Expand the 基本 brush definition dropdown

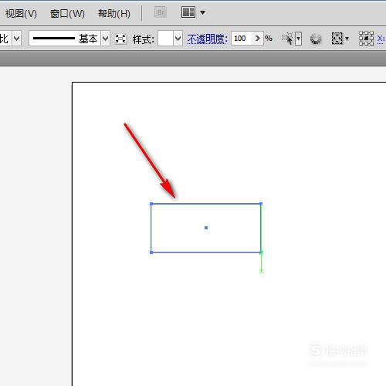point(105,39)
